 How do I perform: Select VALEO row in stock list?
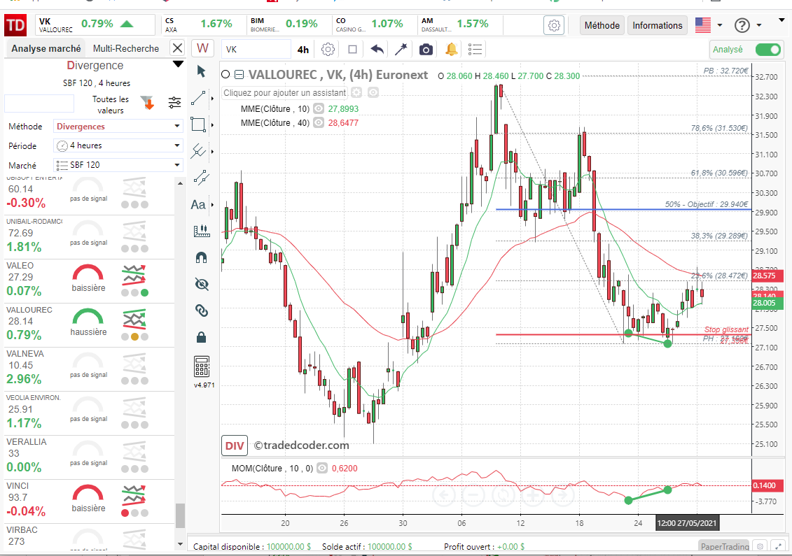[89, 281]
